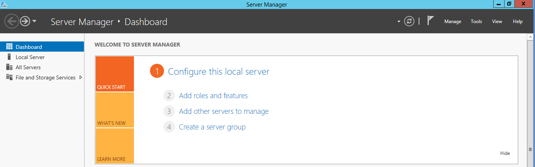Click the step 4 number circle
535x167 pixels.
tap(169, 127)
